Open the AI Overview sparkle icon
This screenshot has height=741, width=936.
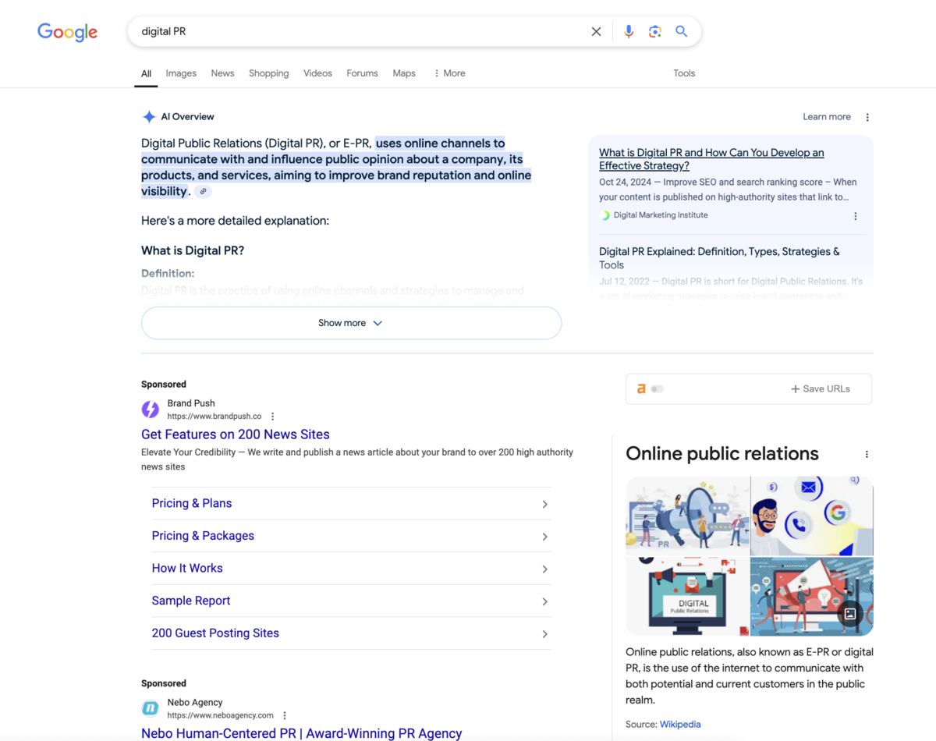click(x=148, y=116)
